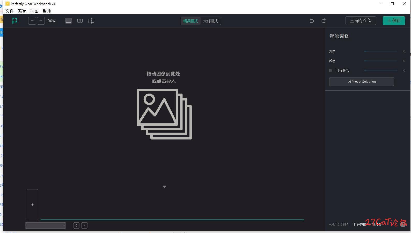Adjust the 力度 slider
Screen dimensions: 411x233
pyautogui.click(x=380, y=51)
